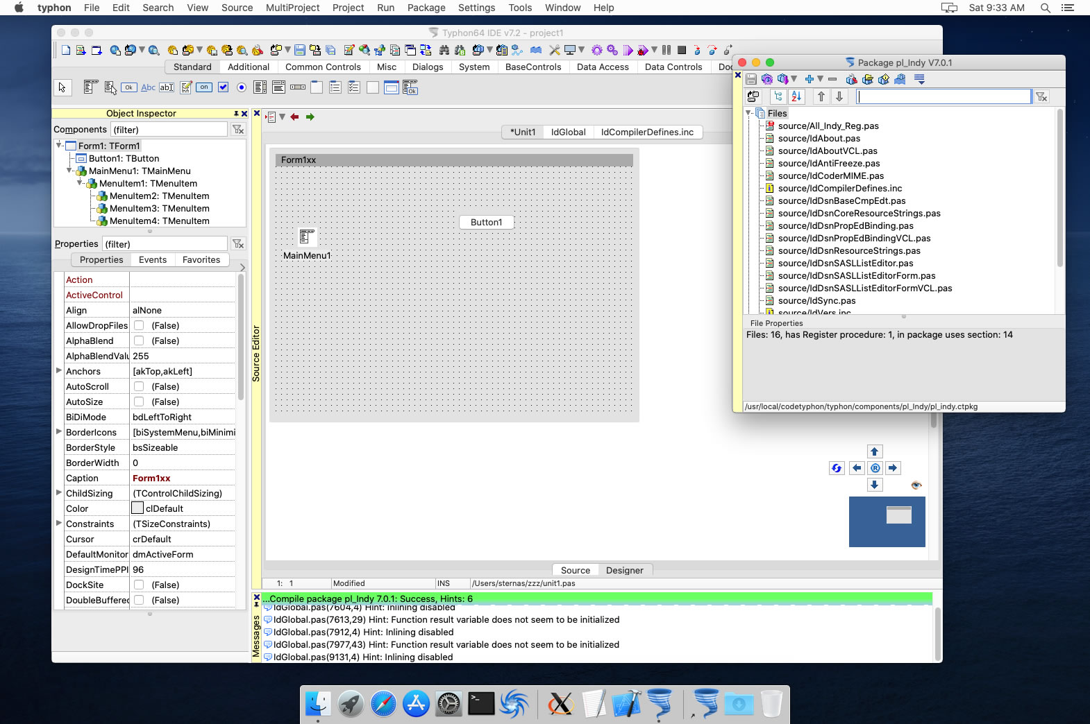Collapse the MainMenu1: TMainMenu node
The width and height of the screenshot is (1090, 724).
[x=69, y=170]
